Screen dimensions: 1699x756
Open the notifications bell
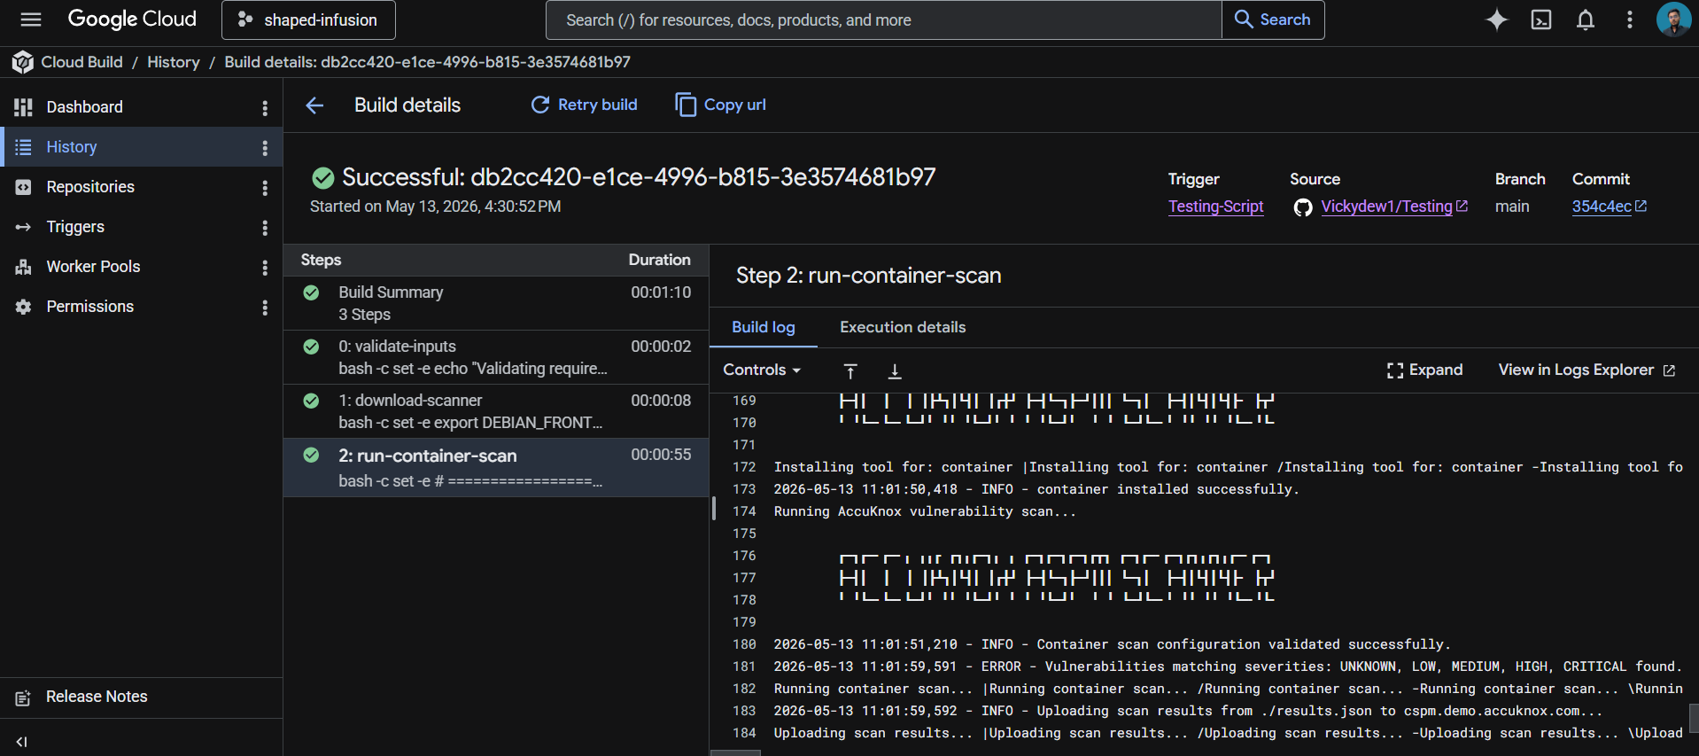point(1586,19)
